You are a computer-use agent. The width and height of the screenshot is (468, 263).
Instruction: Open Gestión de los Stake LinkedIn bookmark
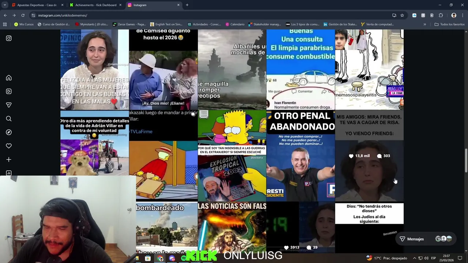tap(340, 24)
